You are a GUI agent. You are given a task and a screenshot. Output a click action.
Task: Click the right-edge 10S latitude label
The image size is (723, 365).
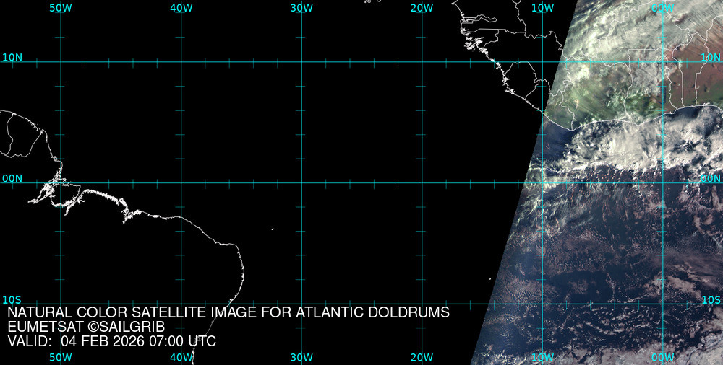(711, 299)
